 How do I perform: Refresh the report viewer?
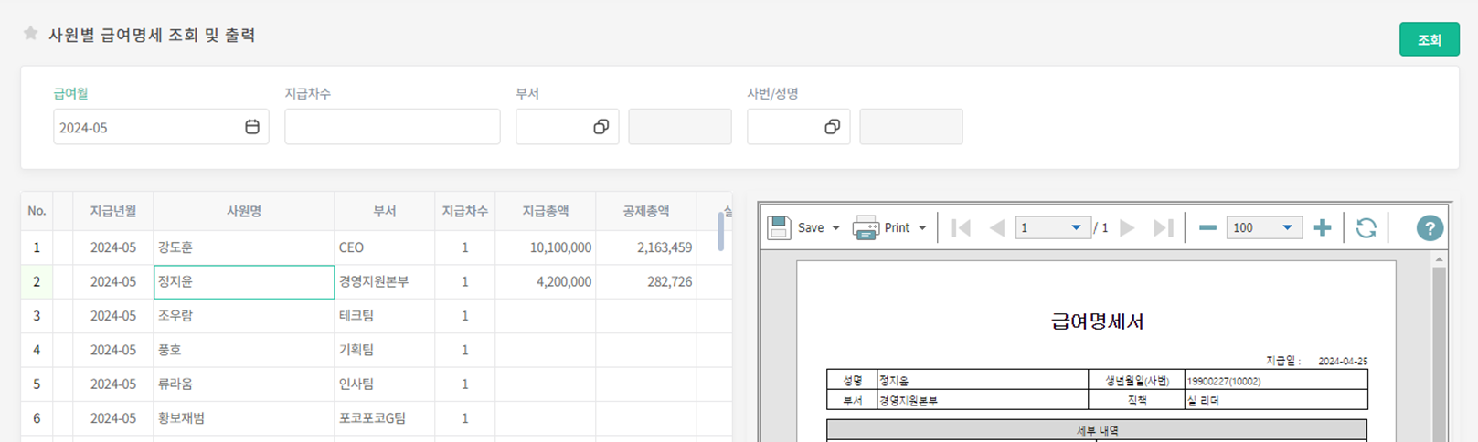click(1366, 227)
